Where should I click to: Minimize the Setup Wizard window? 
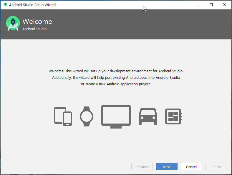[x=198, y=5]
